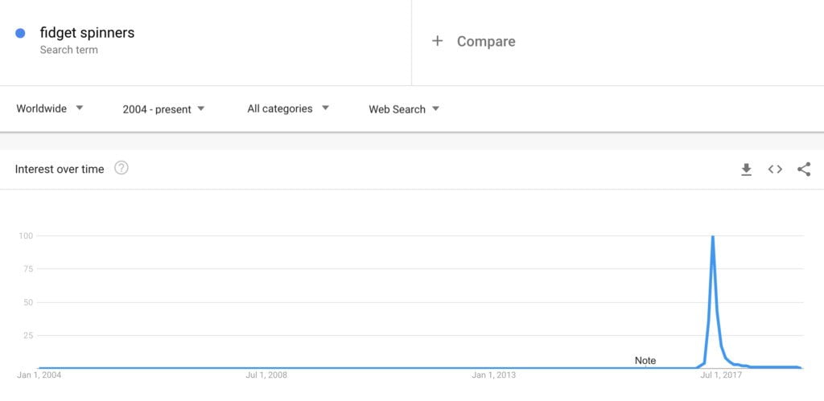Click the Jul 1, 2017 axis label
This screenshot has width=824, height=401.
(720, 375)
